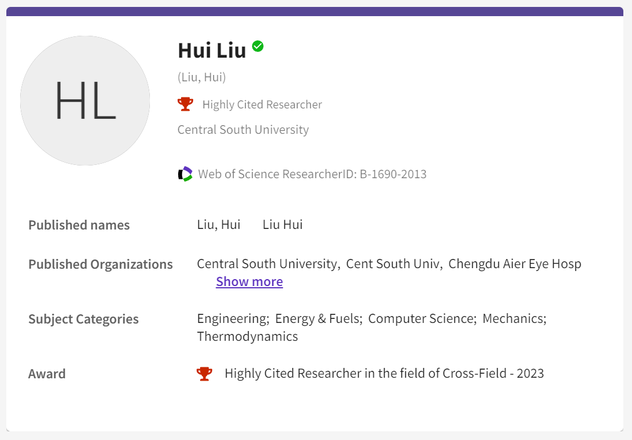Click Central South University under the name

click(243, 130)
